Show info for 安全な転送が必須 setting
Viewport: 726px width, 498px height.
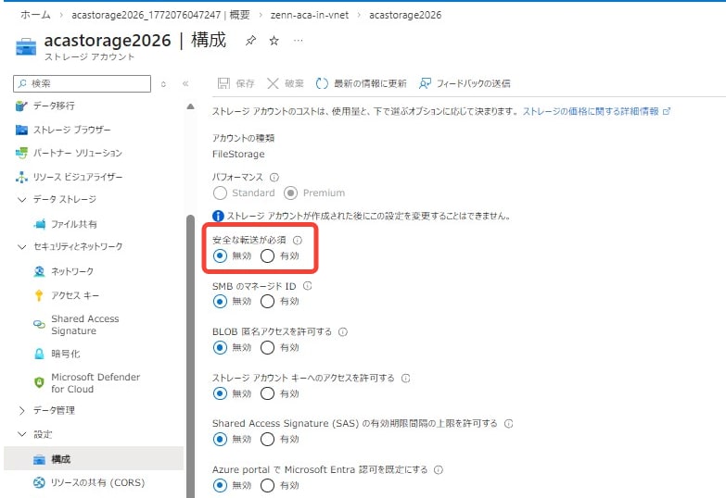coord(298,240)
